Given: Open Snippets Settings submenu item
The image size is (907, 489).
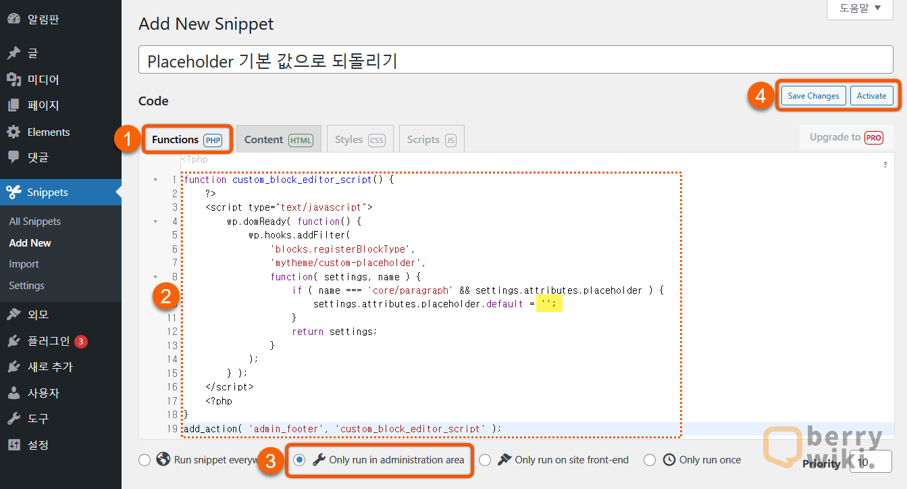Looking at the screenshot, I should pyautogui.click(x=27, y=286).
